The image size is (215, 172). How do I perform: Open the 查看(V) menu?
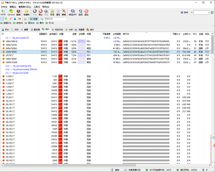13,7
